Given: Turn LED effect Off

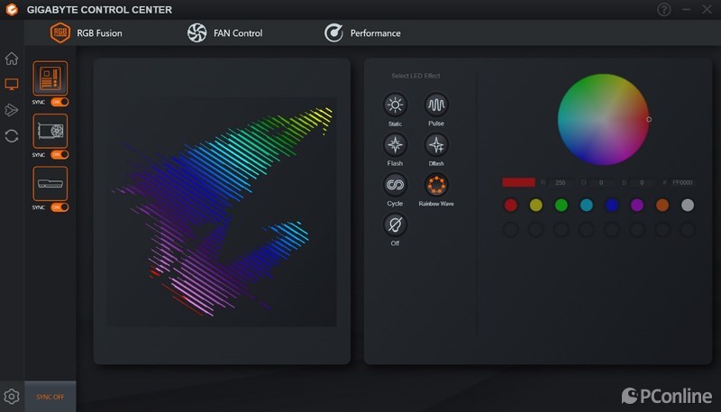Looking at the screenshot, I should click(x=395, y=224).
